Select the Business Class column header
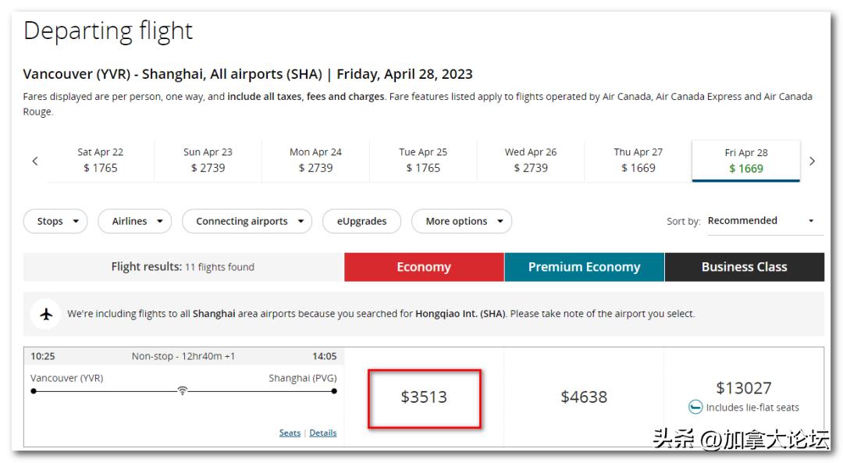The height and width of the screenshot is (463, 843). [x=744, y=267]
